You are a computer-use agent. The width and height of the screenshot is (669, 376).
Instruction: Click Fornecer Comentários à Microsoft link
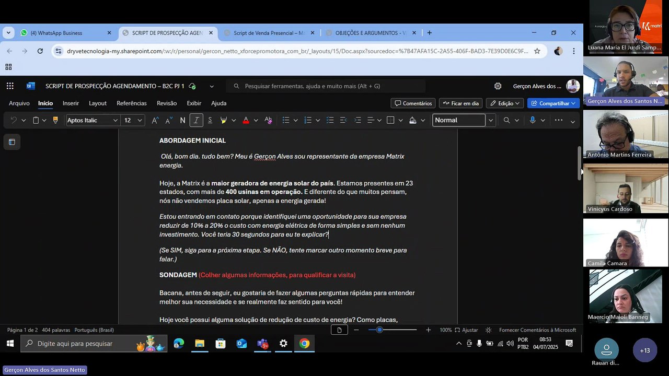tap(537, 330)
